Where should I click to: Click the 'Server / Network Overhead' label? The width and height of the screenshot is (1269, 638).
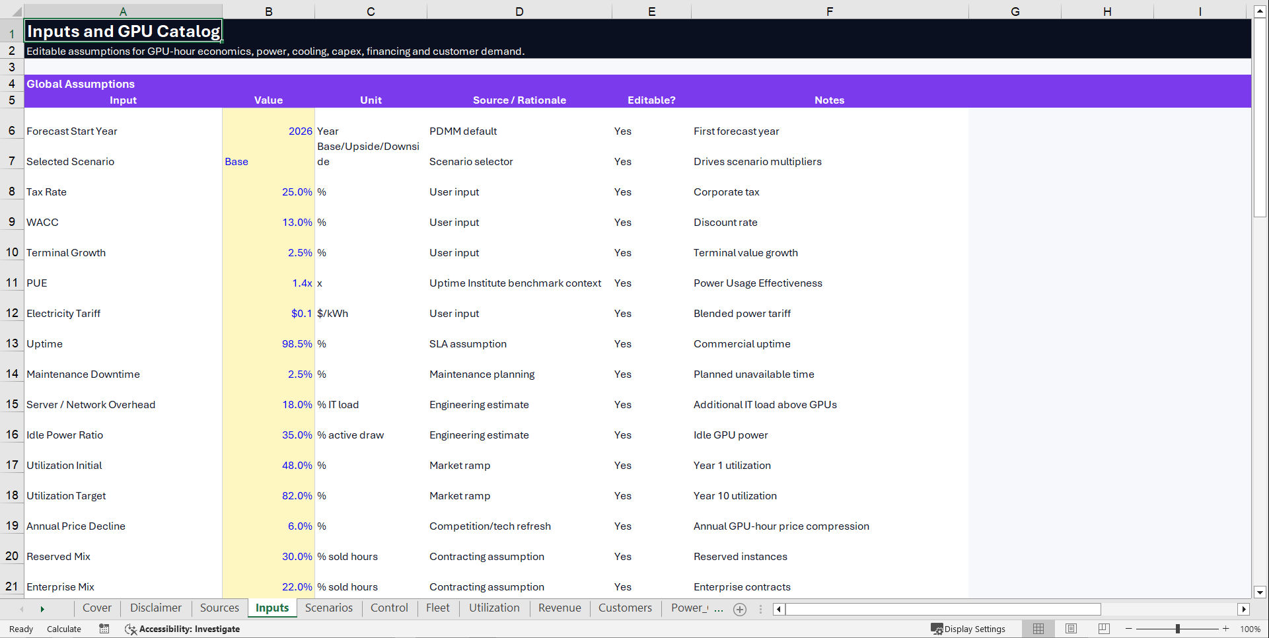click(x=91, y=404)
